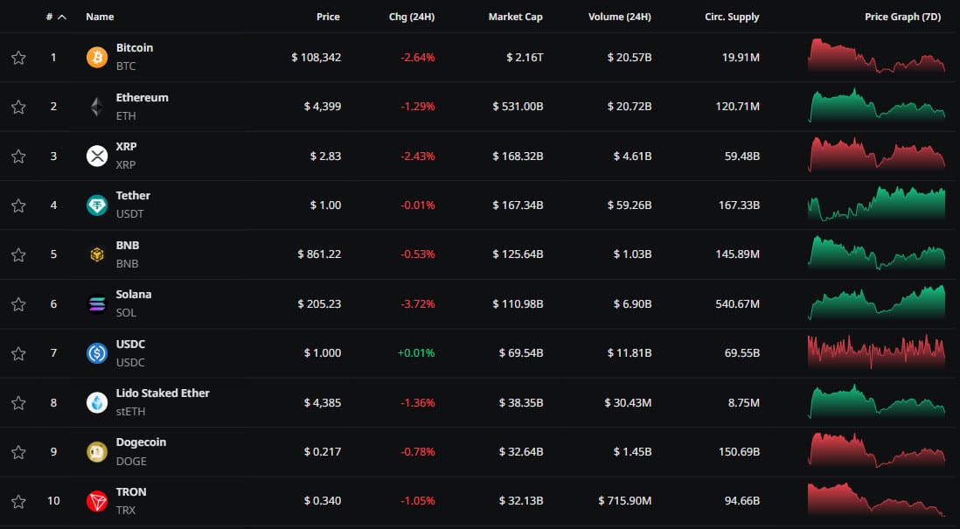Click the BNB logo icon

click(x=96, y=254)
